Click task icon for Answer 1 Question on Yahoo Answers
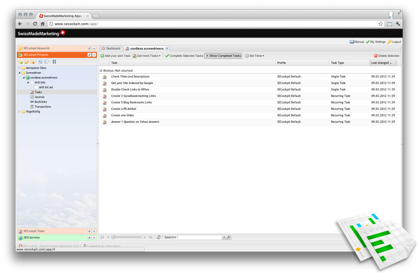The image size is (418, 273). point(105,122)
